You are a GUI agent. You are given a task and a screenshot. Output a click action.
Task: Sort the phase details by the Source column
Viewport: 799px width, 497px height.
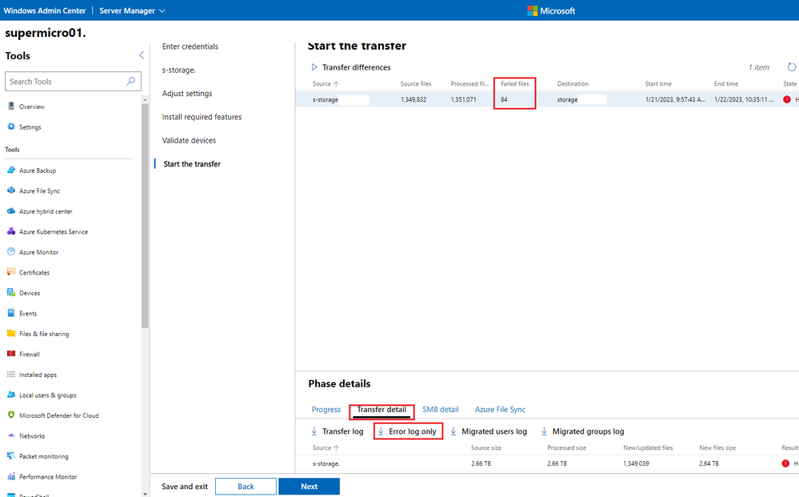(x=326, y=447)
